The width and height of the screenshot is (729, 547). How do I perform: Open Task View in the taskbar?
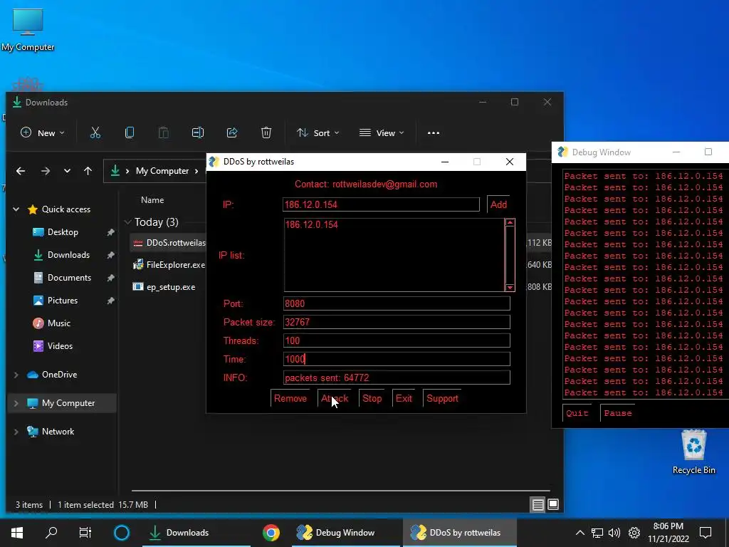pos(85,533)
